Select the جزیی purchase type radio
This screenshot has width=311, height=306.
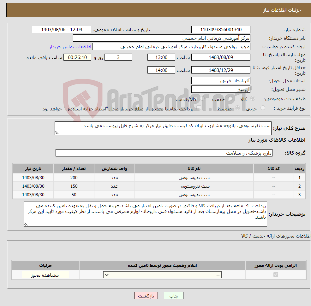coord(263,108)
